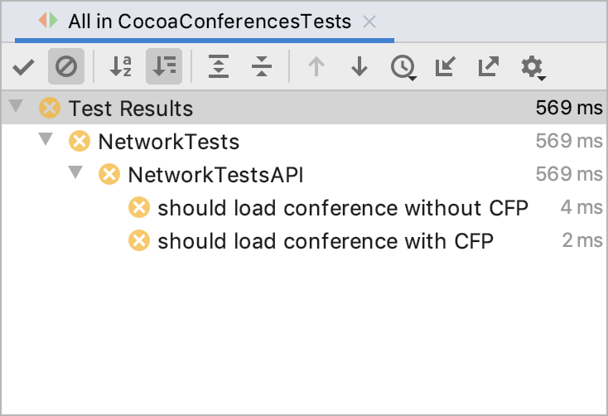Screen dimensions: 608x416
Task: Click the NetworkTestsAPI failed status icon
Action: pos(109,174)
